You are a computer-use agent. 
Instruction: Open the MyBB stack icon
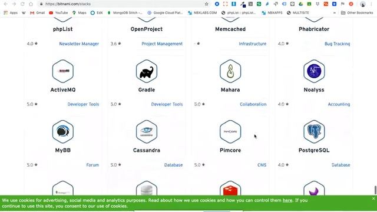[63, 132]
